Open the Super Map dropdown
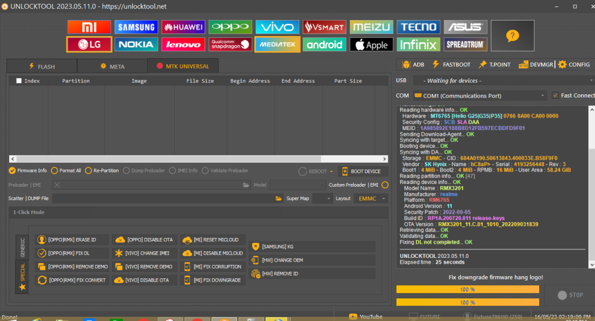This screenshot has width=595, height=321. click(322, 199)
